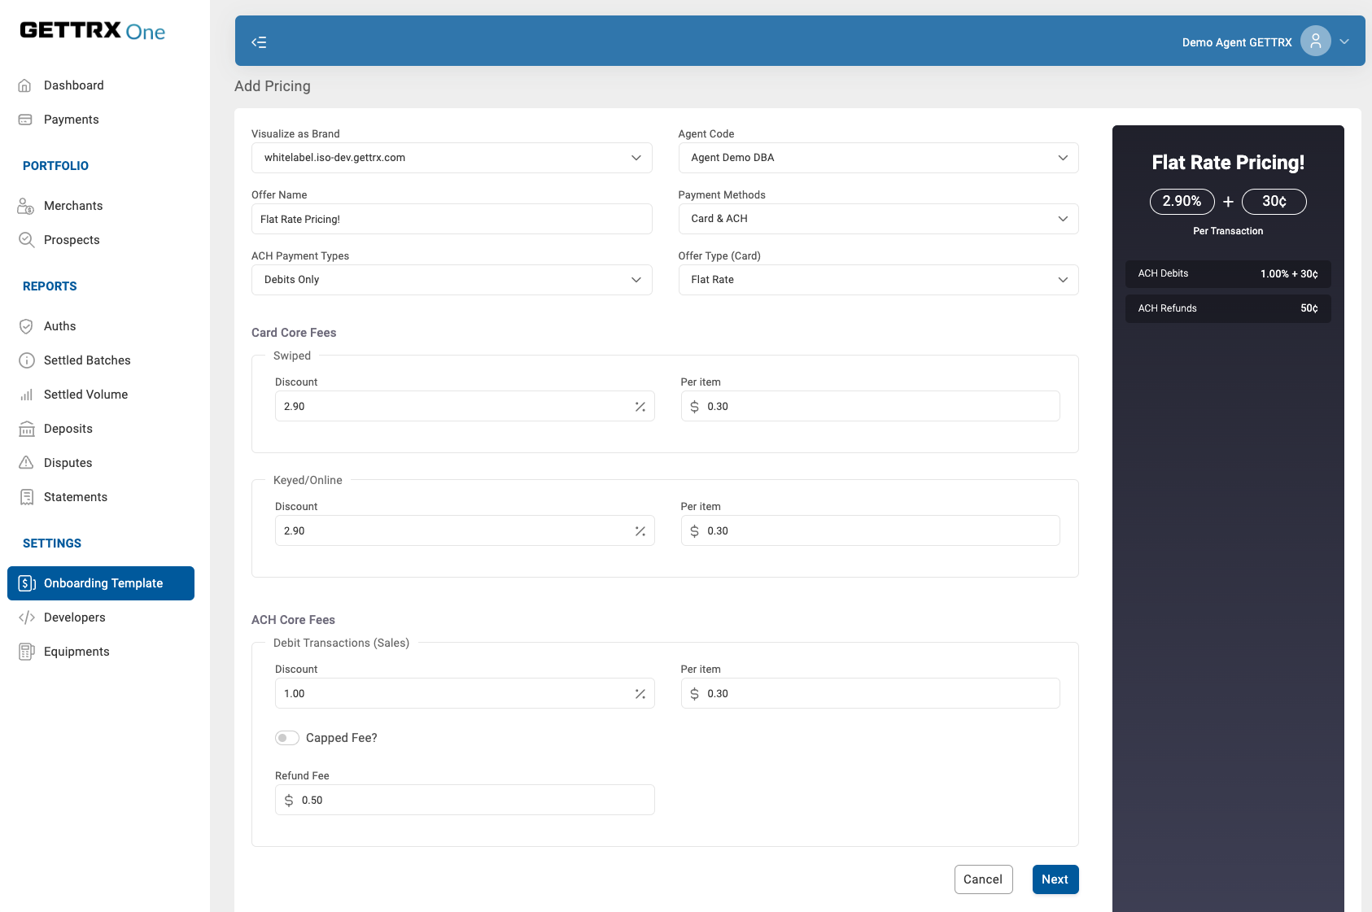The height and width of the screenshot is (912, 1372).
Task: Click the Swiped Per item field
Action: coord(870,406)
